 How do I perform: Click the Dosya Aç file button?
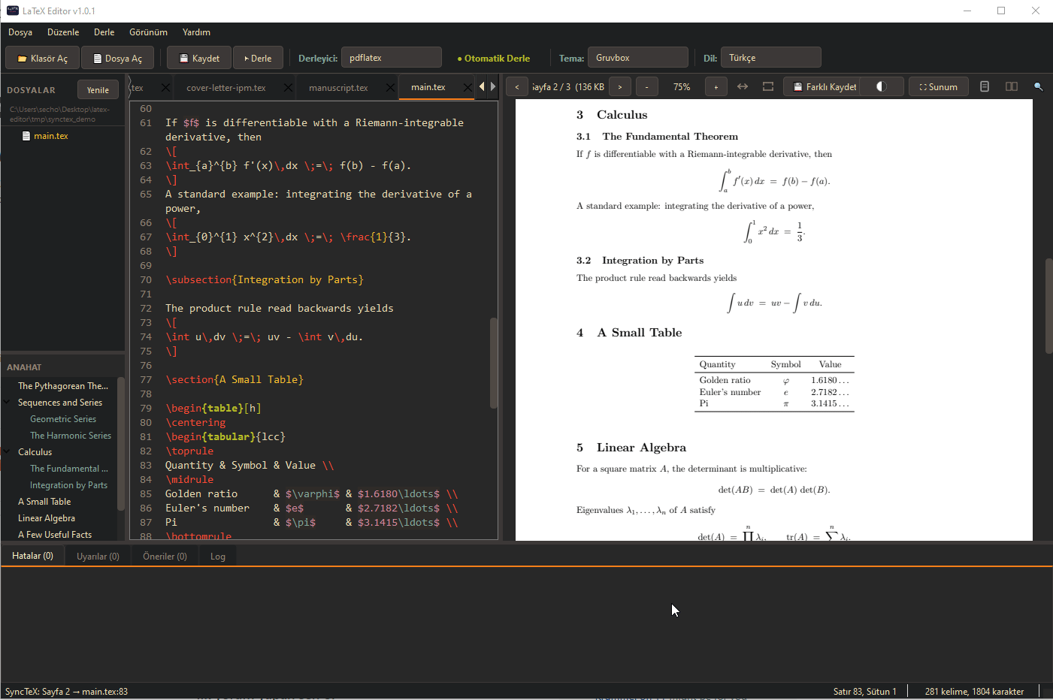(x=118, y=58)
